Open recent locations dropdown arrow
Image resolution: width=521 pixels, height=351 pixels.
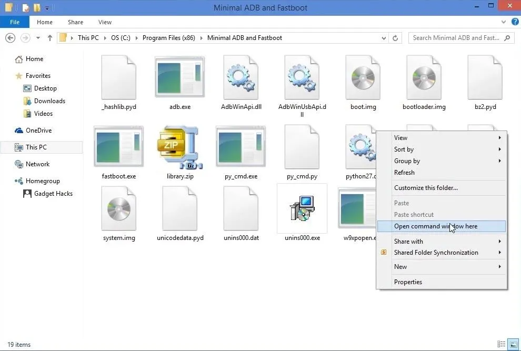click(38, 38)
